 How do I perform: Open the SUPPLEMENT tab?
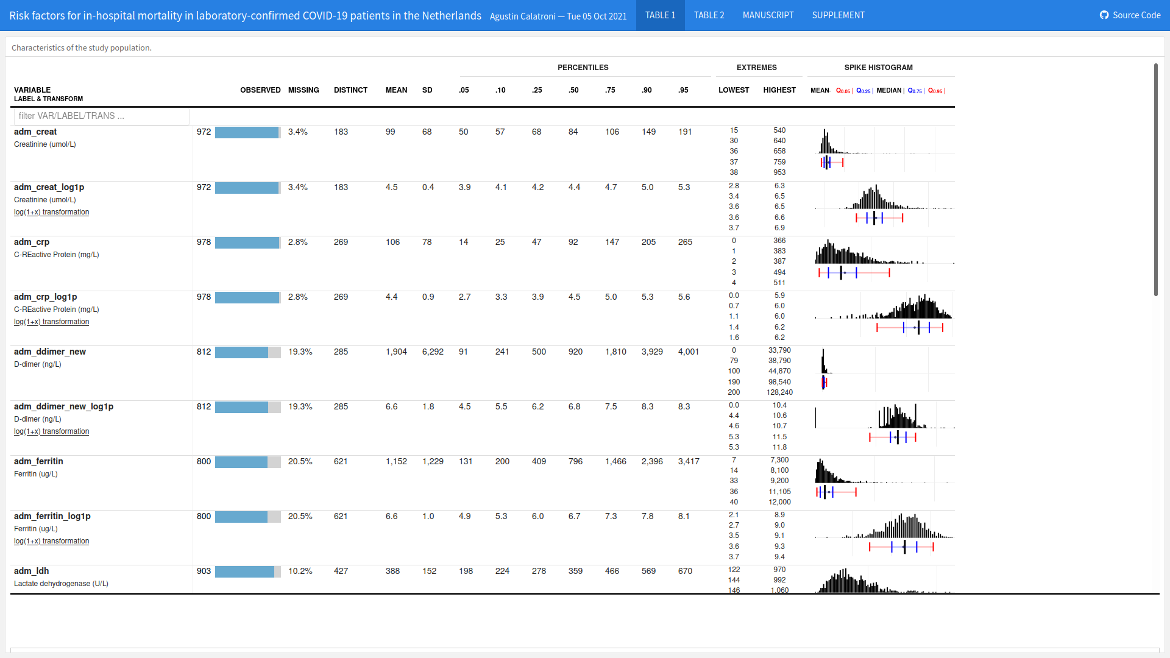[838, 15]
